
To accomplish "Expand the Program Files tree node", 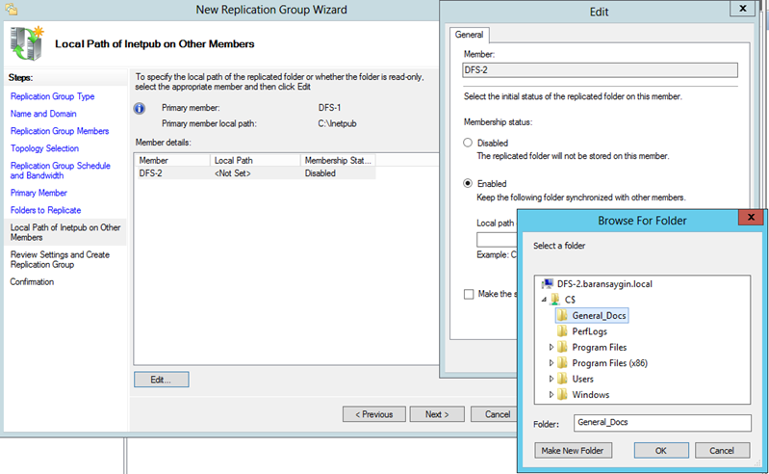I will [x=551, y=347].
